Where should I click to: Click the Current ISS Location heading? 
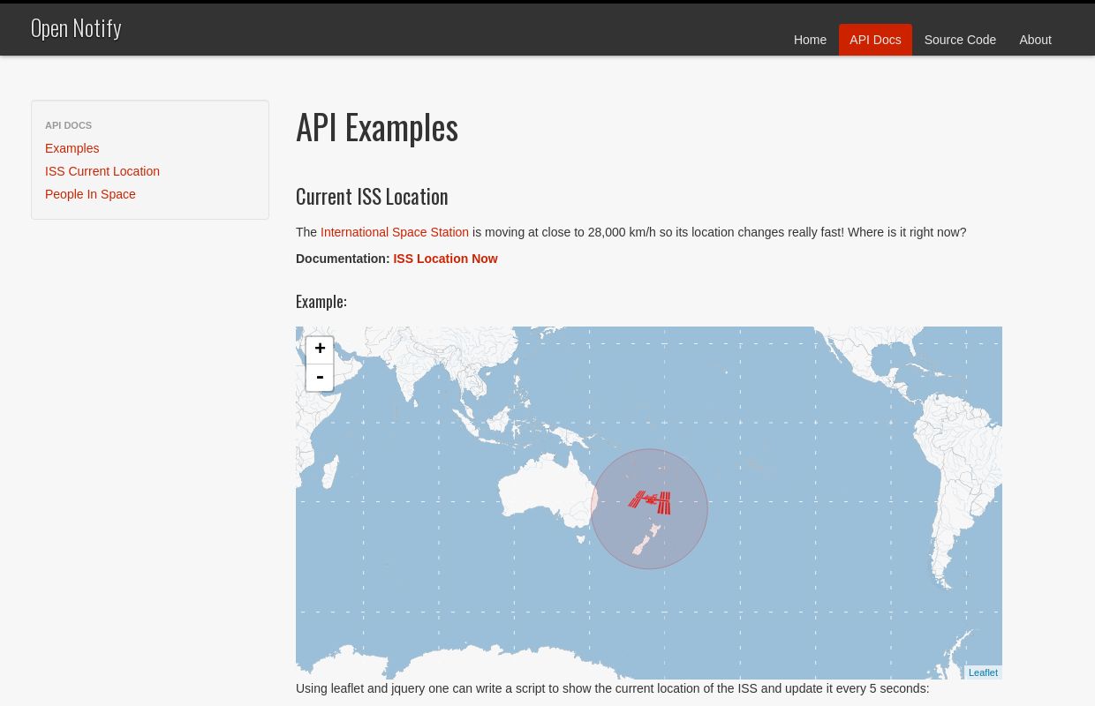click(372, 196)
